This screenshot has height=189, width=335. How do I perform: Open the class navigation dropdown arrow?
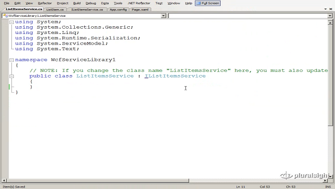tap(164, 16)
